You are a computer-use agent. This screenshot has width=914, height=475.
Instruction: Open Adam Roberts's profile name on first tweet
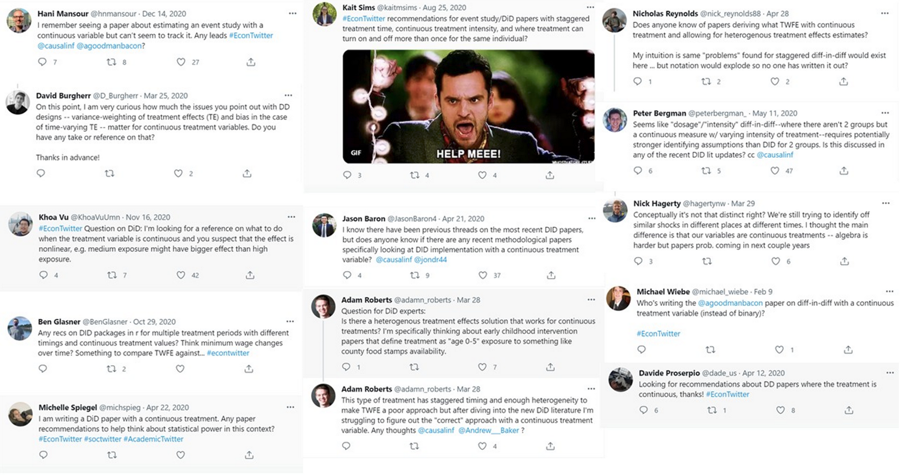pyautogui.click(x=366, y=300)
